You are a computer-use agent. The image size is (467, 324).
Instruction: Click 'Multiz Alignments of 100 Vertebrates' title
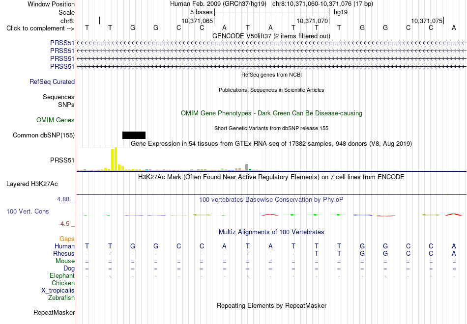271,232
